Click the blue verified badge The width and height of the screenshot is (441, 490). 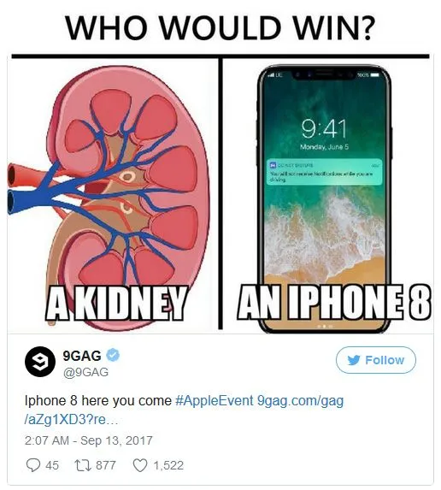point(113,356)
